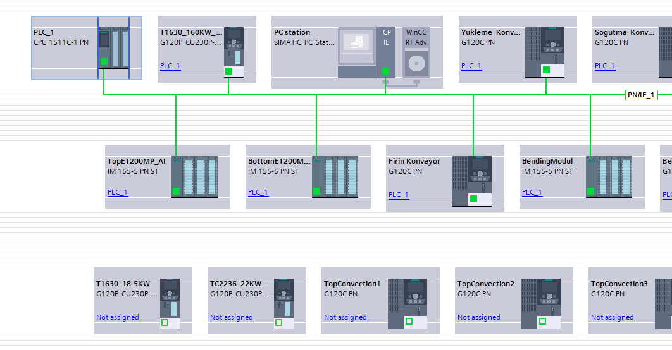The width and height of the screenshot is (672, 350).
Task: Select the T1630_18.5KW G120P drive icon
Action: pyautogui.click(x=170, y=304)
